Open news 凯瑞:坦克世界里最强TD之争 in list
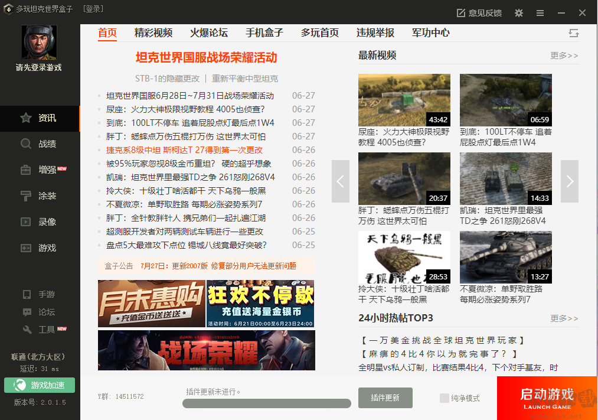The height and width of the screenshot is (420, 598). click(190, 177)
